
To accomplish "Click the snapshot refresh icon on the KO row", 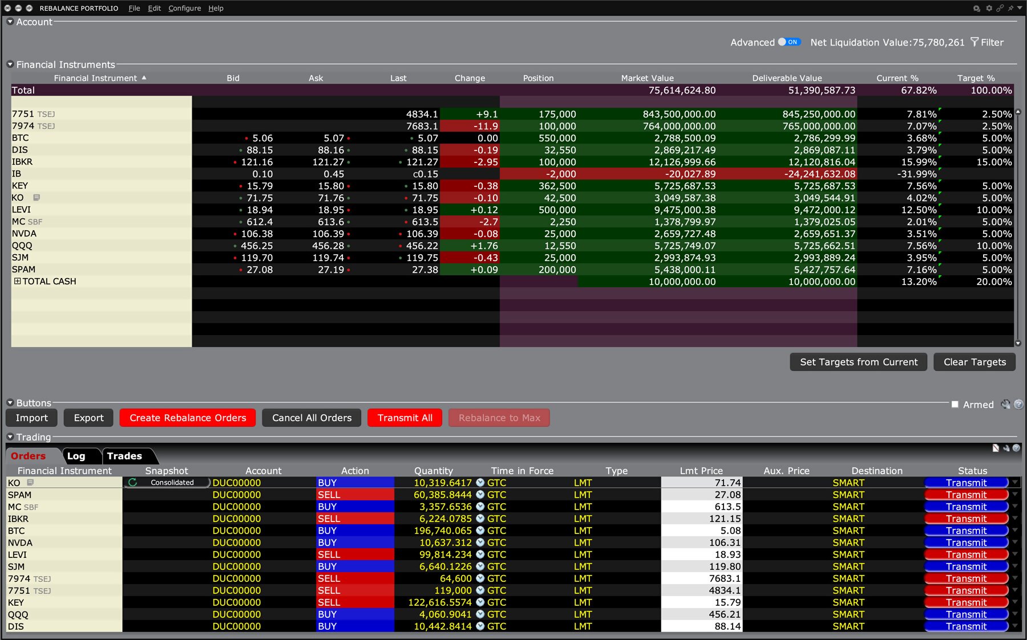I will [132, 482].
